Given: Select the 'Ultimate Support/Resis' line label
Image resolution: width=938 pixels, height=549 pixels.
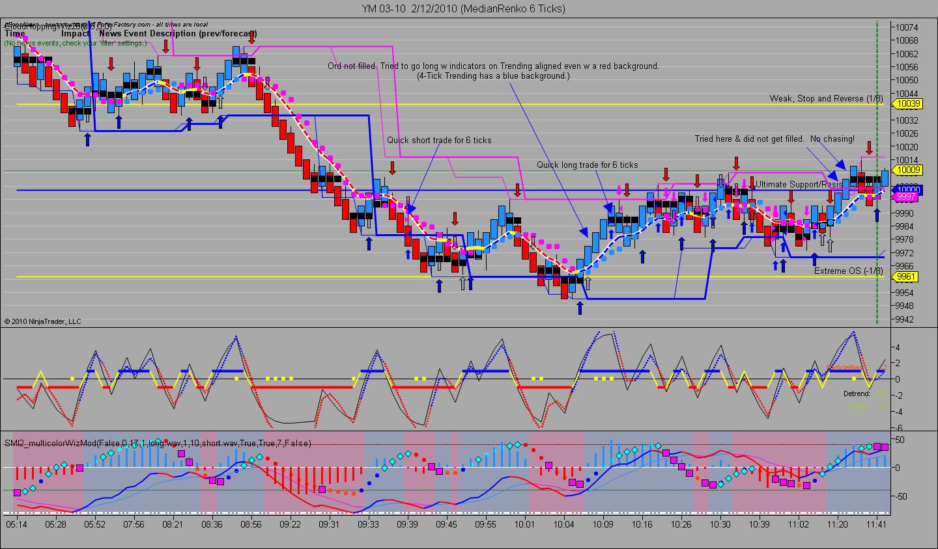Looking at the screenshot, I should 799,185.
